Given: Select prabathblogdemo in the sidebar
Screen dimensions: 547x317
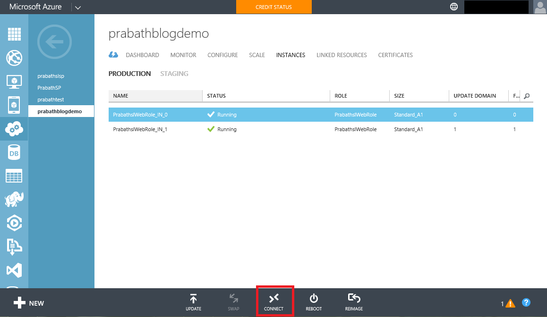Looking at the screenshot, I should coord(61,111).
